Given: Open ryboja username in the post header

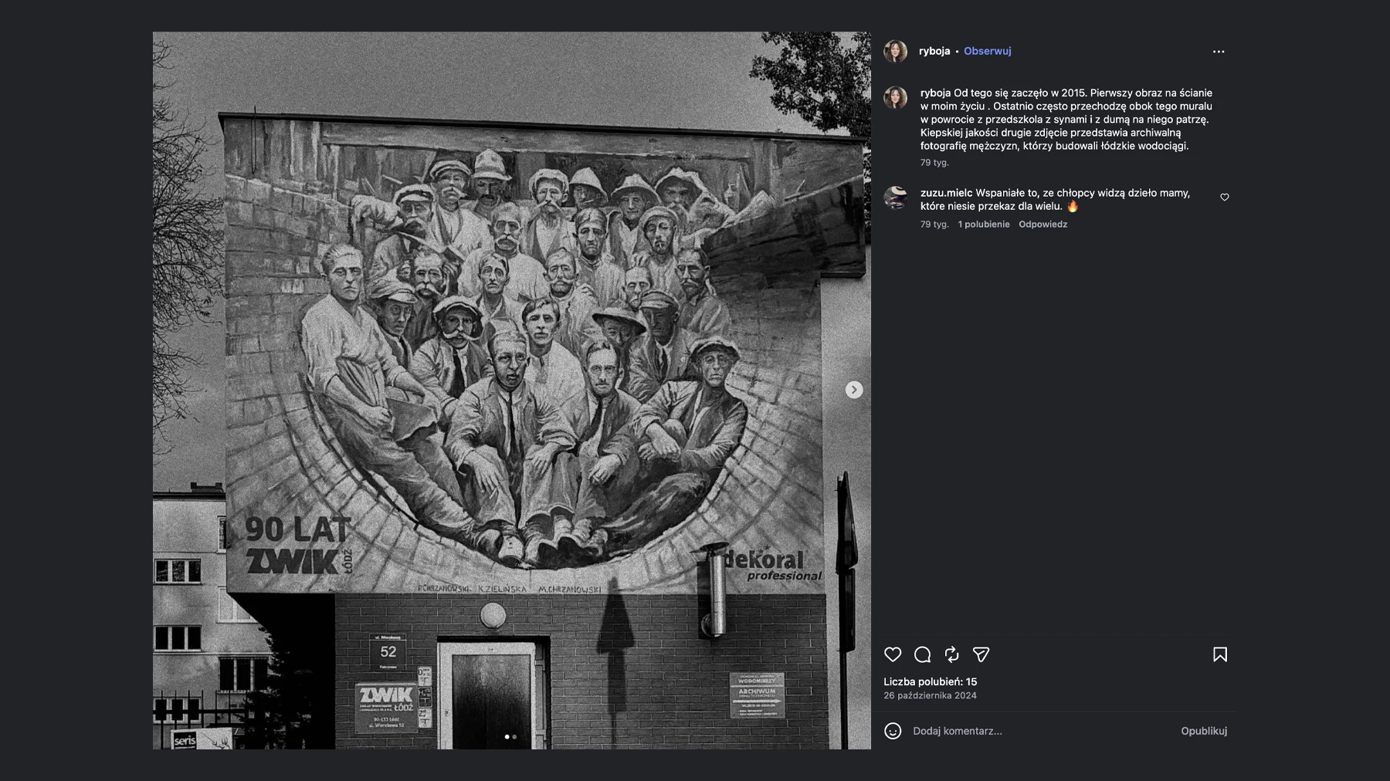Looking at the screenshot, I should tap(934, 51).
